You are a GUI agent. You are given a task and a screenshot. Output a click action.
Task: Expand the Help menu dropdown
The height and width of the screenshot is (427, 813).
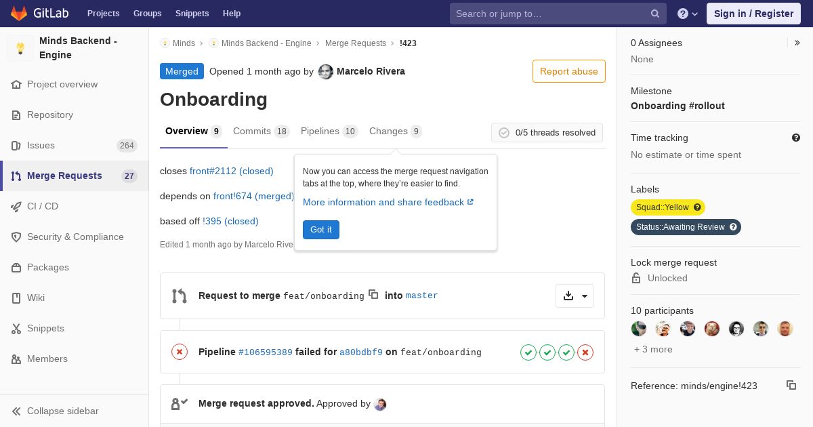coord(688,14)
